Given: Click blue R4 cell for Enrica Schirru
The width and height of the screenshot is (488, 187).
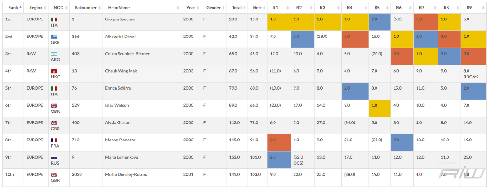Looking at the screenshot, I should (x=355, y=91).
